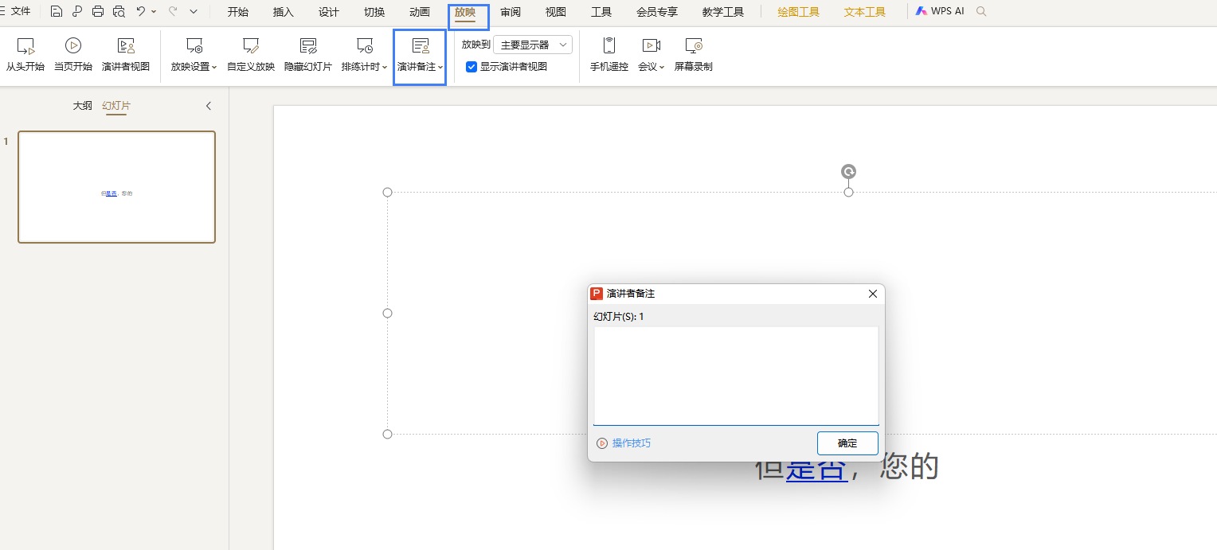Start slideshow with 从头开始
Screen dimensions: 1217x550
tap(25, 55)
